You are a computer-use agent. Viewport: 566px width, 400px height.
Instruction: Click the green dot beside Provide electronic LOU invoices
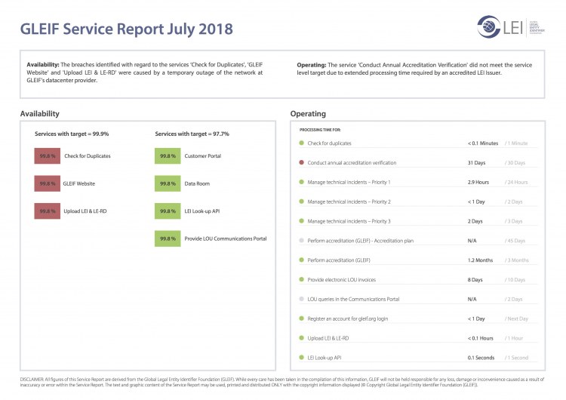click(301, 279)
